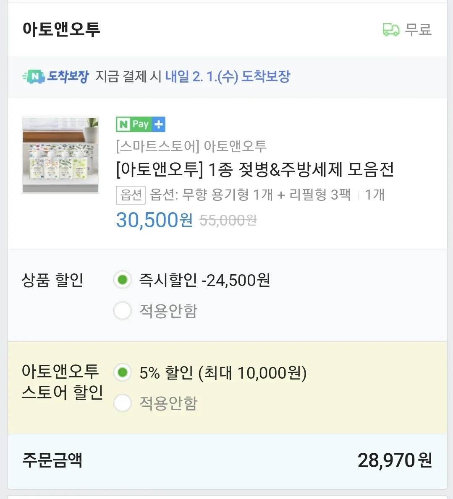Viewport: 453px width, 499px height.
Task: Select 5% 할인 (최대 10,000원) option
Action: coord(123,372)
